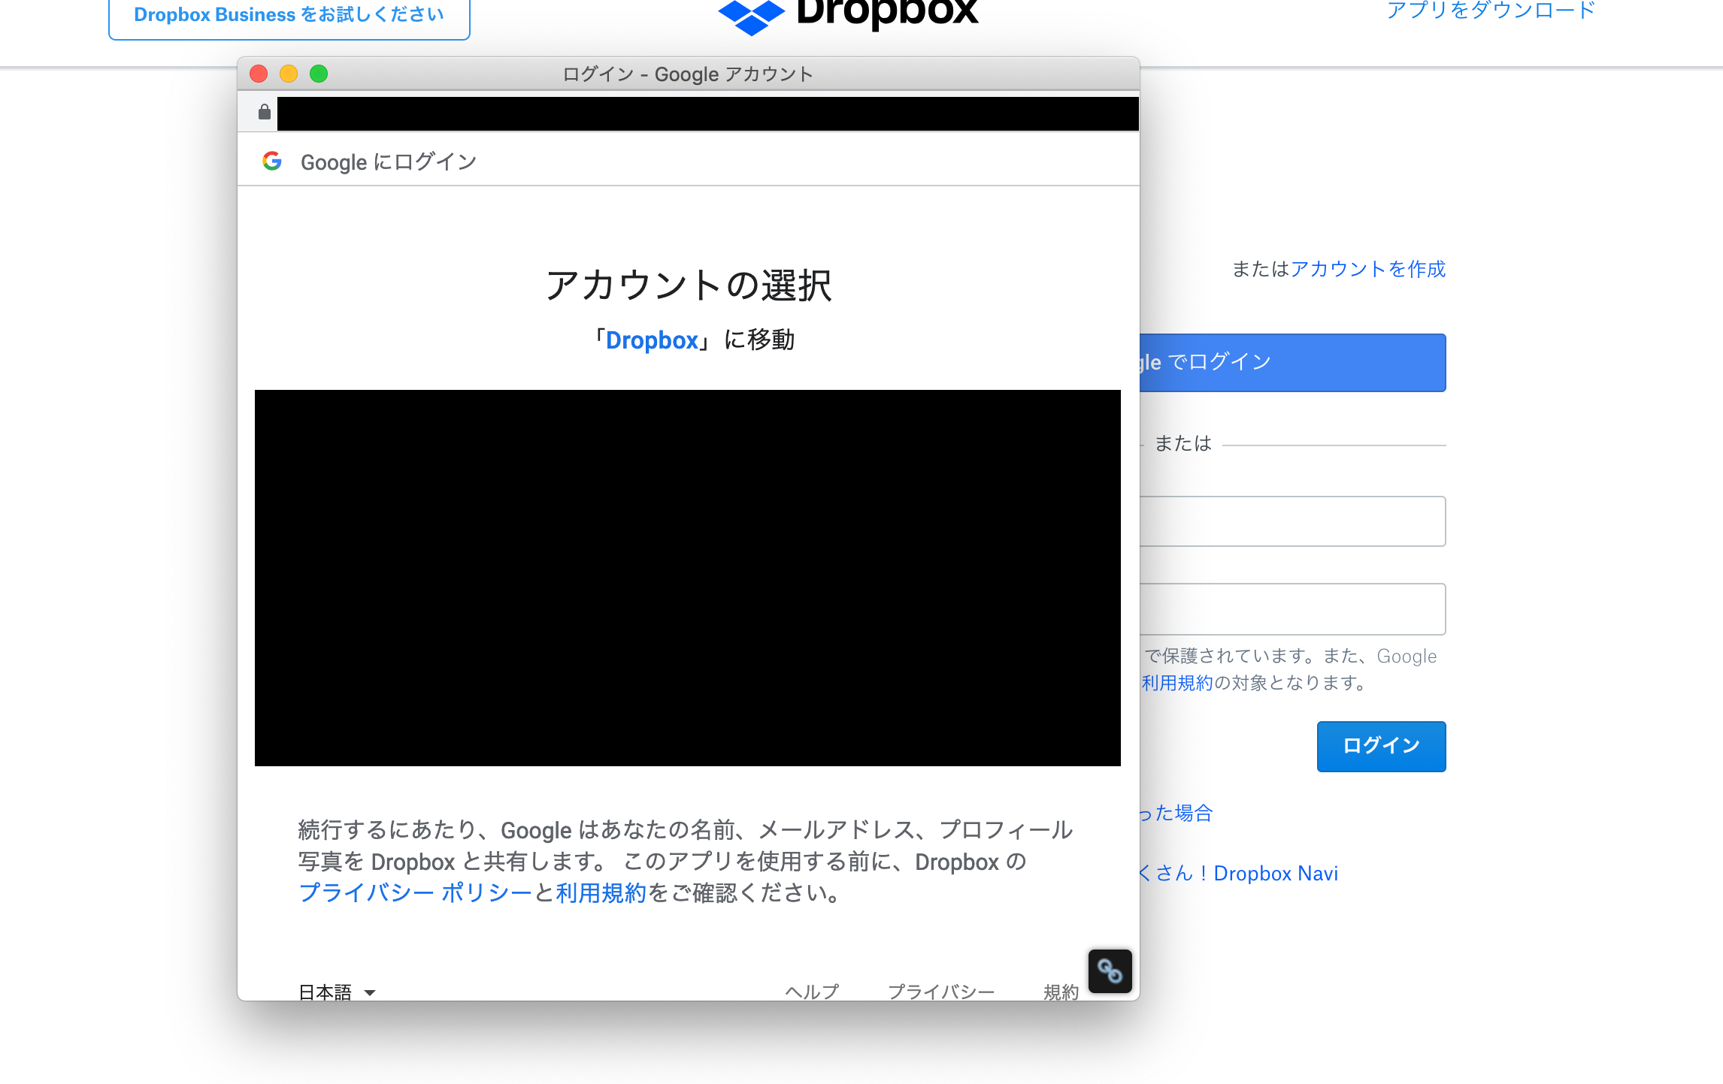Image resolution: width=1723 pixels, height=1084 pixels.
Task: Click 規約 in the popup footer
Action: click(x=1061, y=992)
